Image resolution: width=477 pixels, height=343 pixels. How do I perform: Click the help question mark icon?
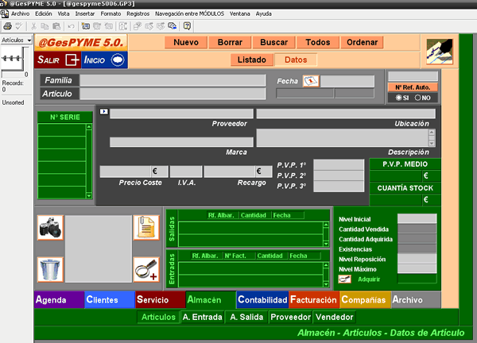pyautogui.click(x=187, y=26)
